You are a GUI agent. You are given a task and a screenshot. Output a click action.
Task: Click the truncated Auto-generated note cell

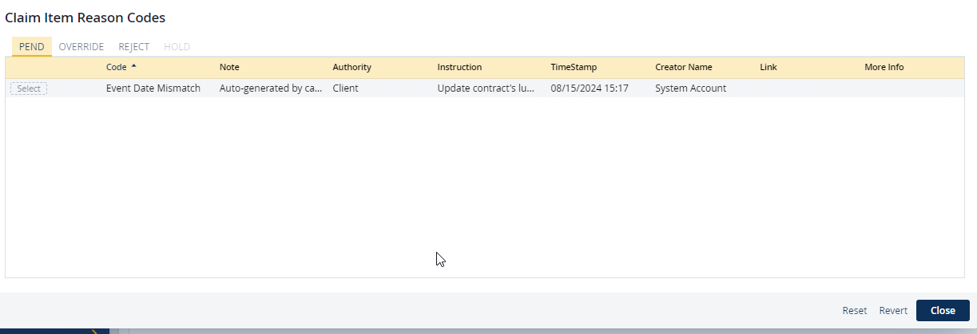271,88
